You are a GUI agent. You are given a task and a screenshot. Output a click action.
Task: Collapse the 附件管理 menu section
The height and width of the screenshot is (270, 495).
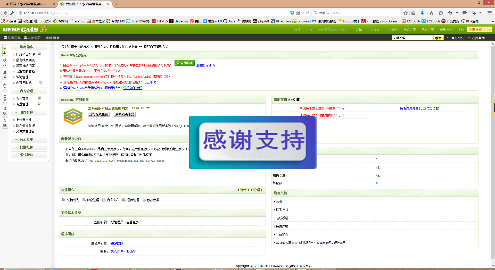pos(29,112)
